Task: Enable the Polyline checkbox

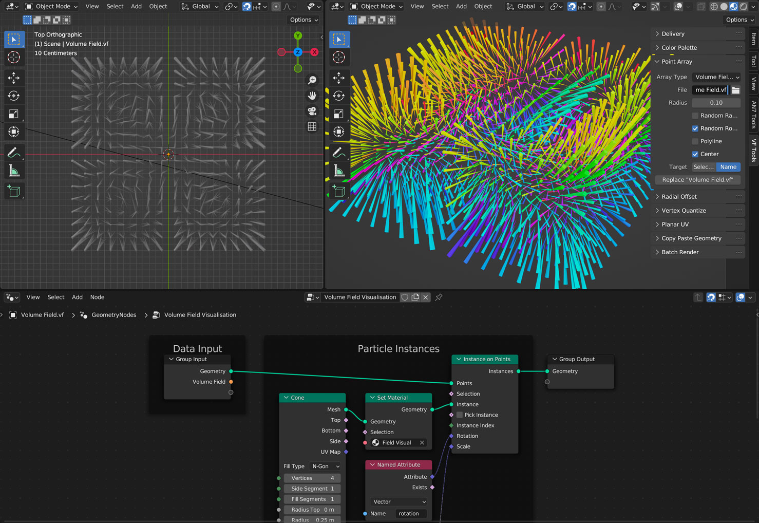Action: click(695, 141)
